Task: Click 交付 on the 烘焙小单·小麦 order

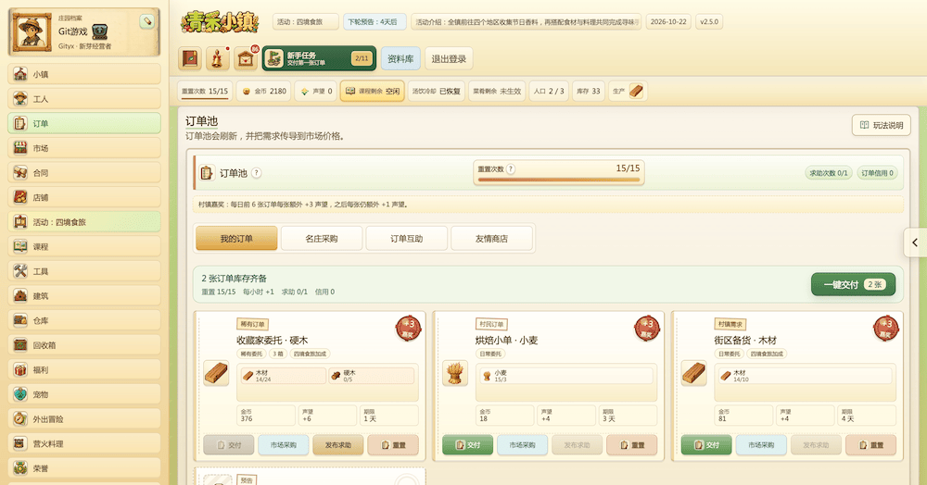Action: tap(467, 445)
